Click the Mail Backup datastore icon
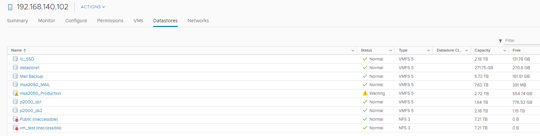The height and width of the screenshot is (136, 540). pos(15,76)
